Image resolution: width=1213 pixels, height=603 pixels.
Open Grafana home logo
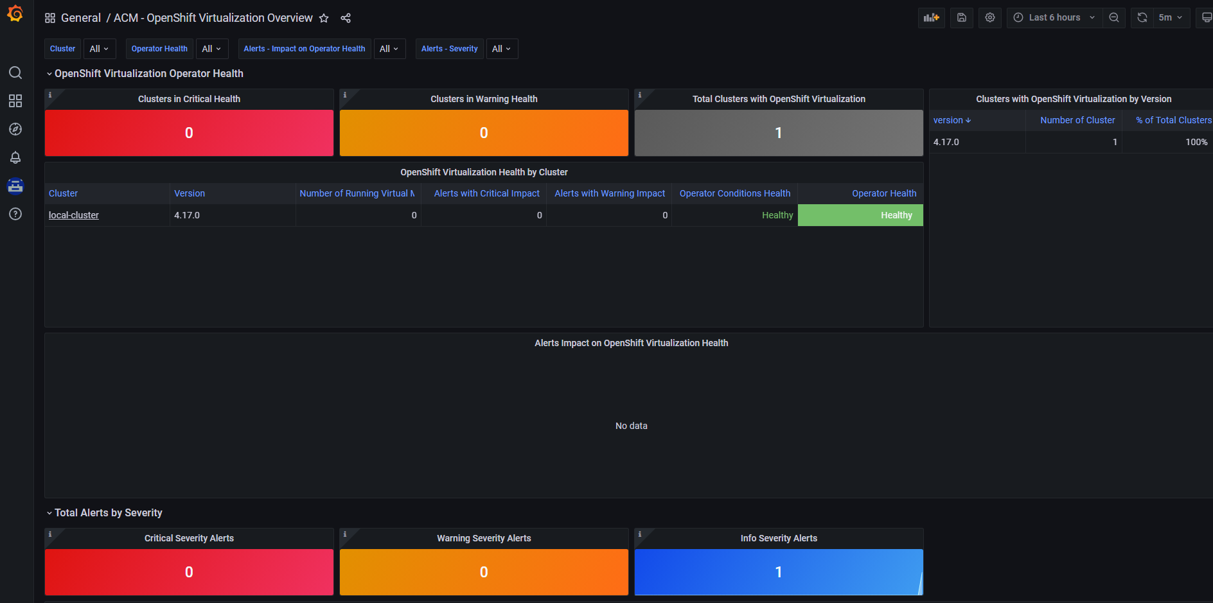(15, 13)
